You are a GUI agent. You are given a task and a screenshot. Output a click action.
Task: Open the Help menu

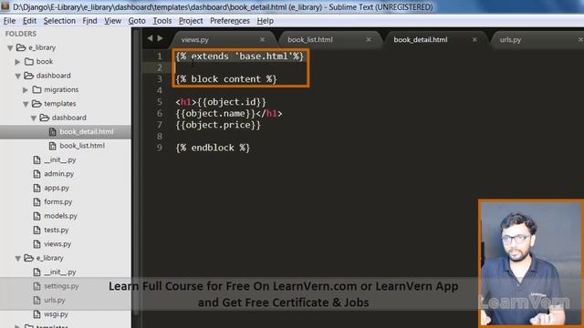click(x=265, y=21)
